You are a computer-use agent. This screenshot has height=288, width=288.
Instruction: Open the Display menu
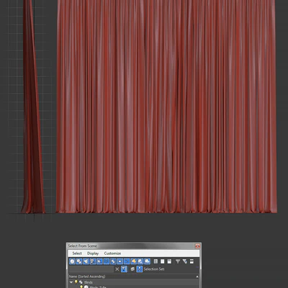click(x=93, y=253)
